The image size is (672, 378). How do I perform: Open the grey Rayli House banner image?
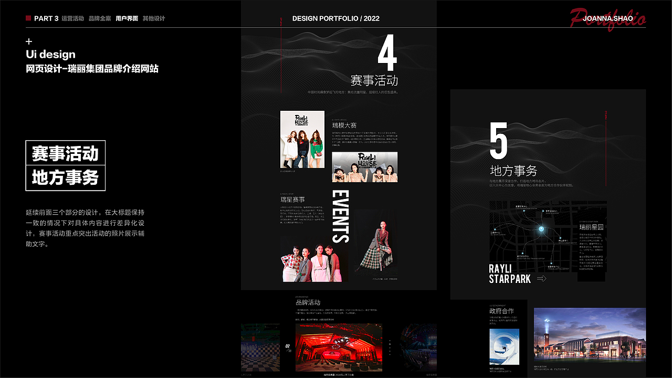point(365,167)
